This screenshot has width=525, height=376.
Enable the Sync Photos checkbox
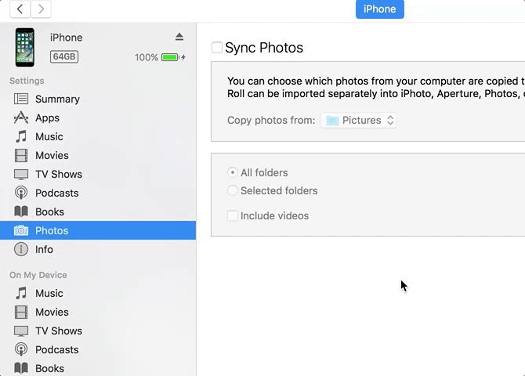(217, 48)
